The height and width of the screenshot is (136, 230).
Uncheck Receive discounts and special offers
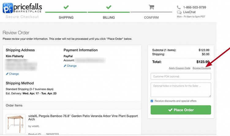152,101
